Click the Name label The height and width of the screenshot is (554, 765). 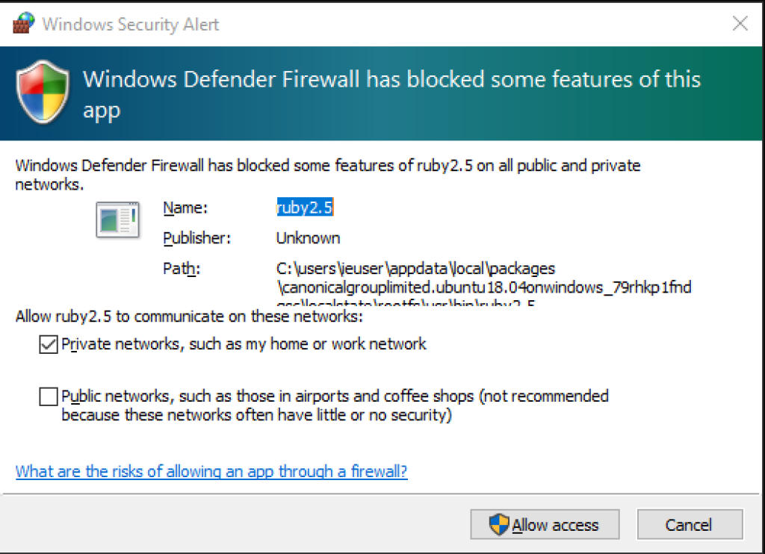point(185,208)
